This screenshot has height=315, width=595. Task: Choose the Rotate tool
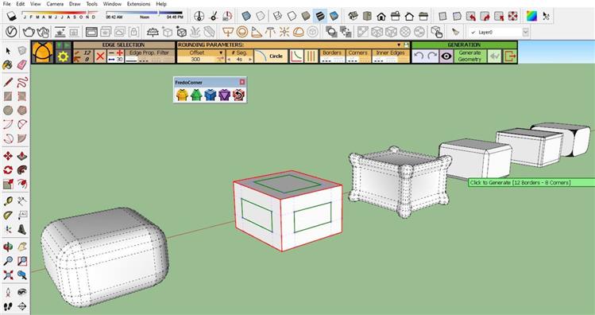(8, 170)
